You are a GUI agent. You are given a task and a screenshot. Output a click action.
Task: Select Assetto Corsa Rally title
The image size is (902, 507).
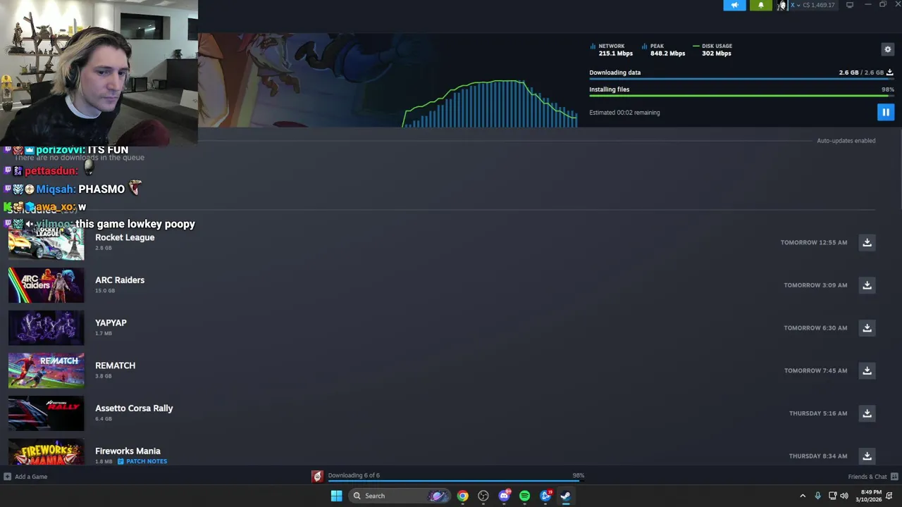[x=134, y=408]
